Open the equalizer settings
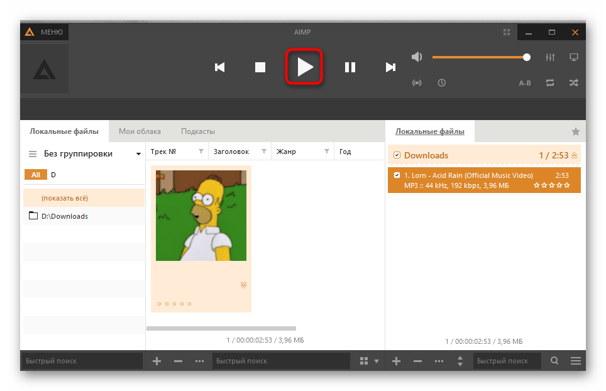Screen dimensions: 606x391 (550, 57)
